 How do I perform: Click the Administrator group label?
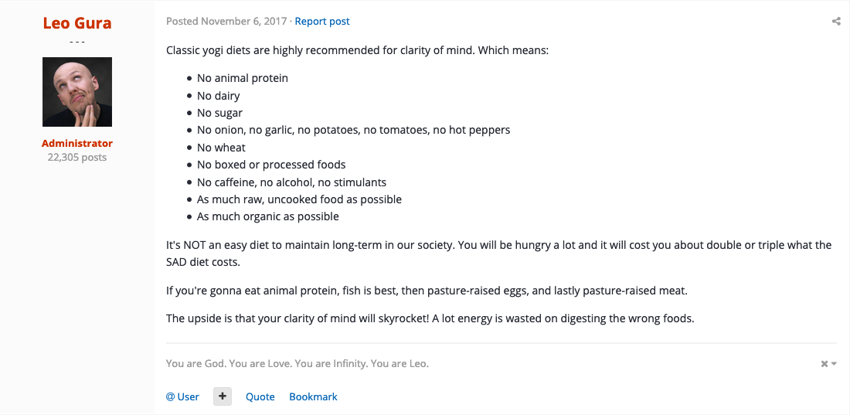pos(77,143)
